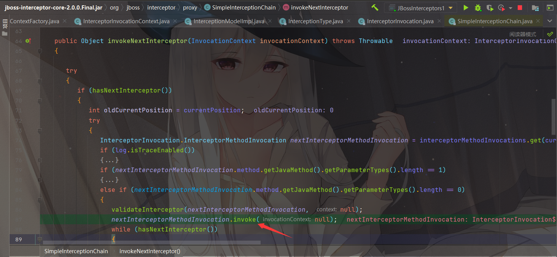Click the currentPosition variable on line 71
The width and height of the screenshot is (557, 257).
point(212,110)
